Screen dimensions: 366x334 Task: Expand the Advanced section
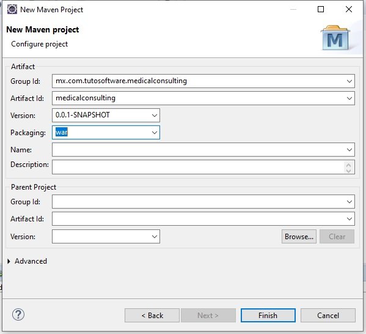tap(9, 261)
